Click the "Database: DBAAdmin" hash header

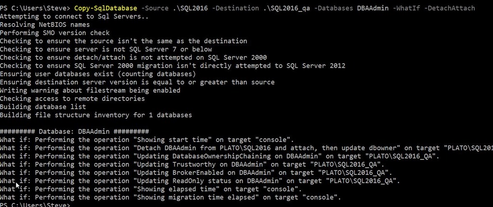click(x=74, y=131)
